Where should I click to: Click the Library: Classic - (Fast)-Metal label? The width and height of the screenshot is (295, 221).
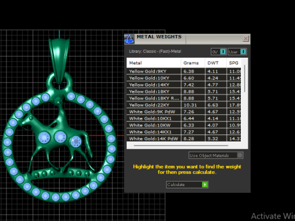pos(155,52)
